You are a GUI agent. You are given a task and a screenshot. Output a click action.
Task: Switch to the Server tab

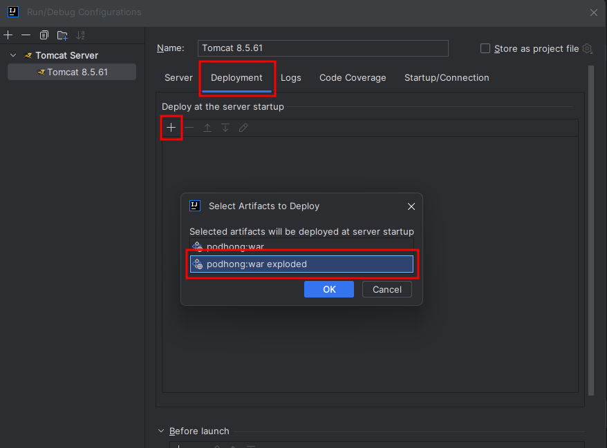178,78
